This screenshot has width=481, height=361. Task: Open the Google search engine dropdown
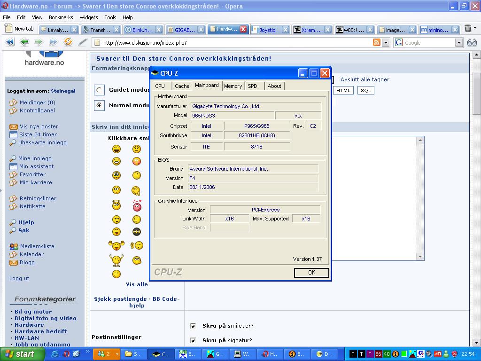pos(459,43)
